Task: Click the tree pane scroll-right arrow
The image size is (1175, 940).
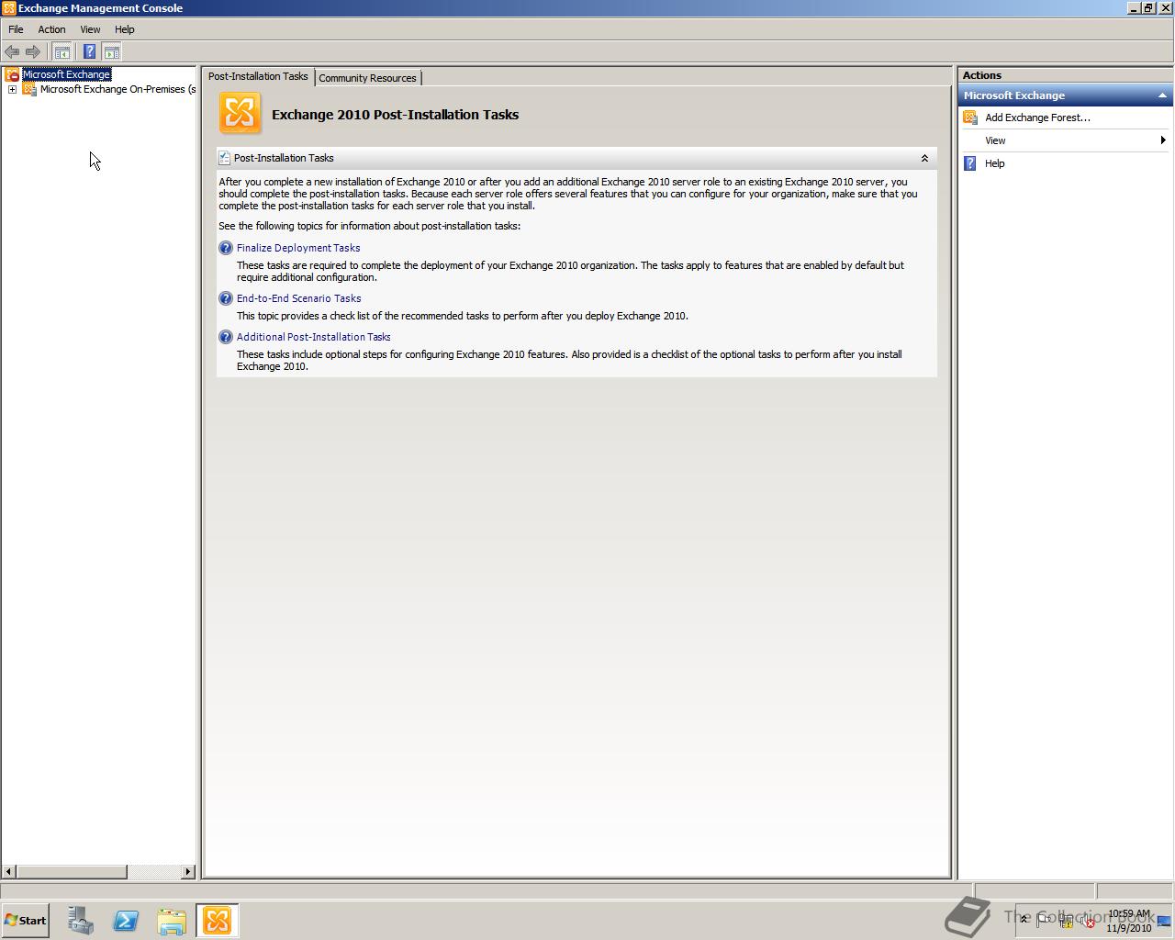Action: coord(188,871)
